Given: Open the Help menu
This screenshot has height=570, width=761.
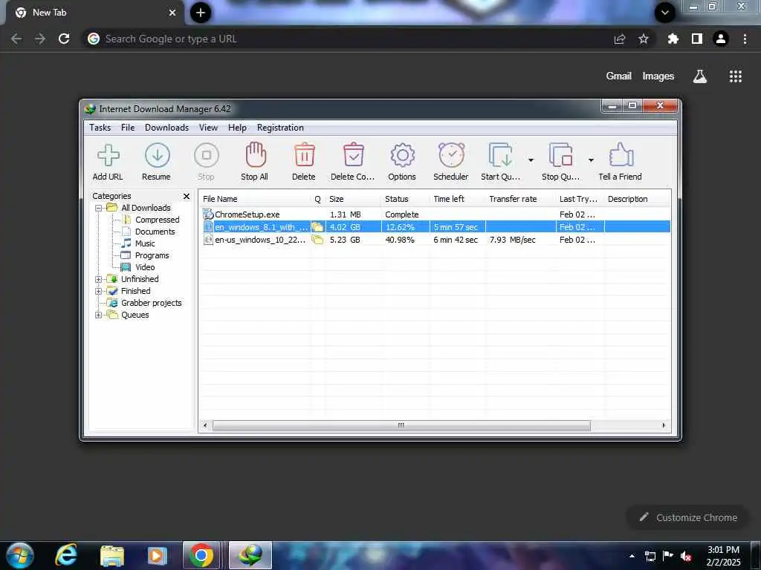Looking at the screenshot, I should 237,128.
